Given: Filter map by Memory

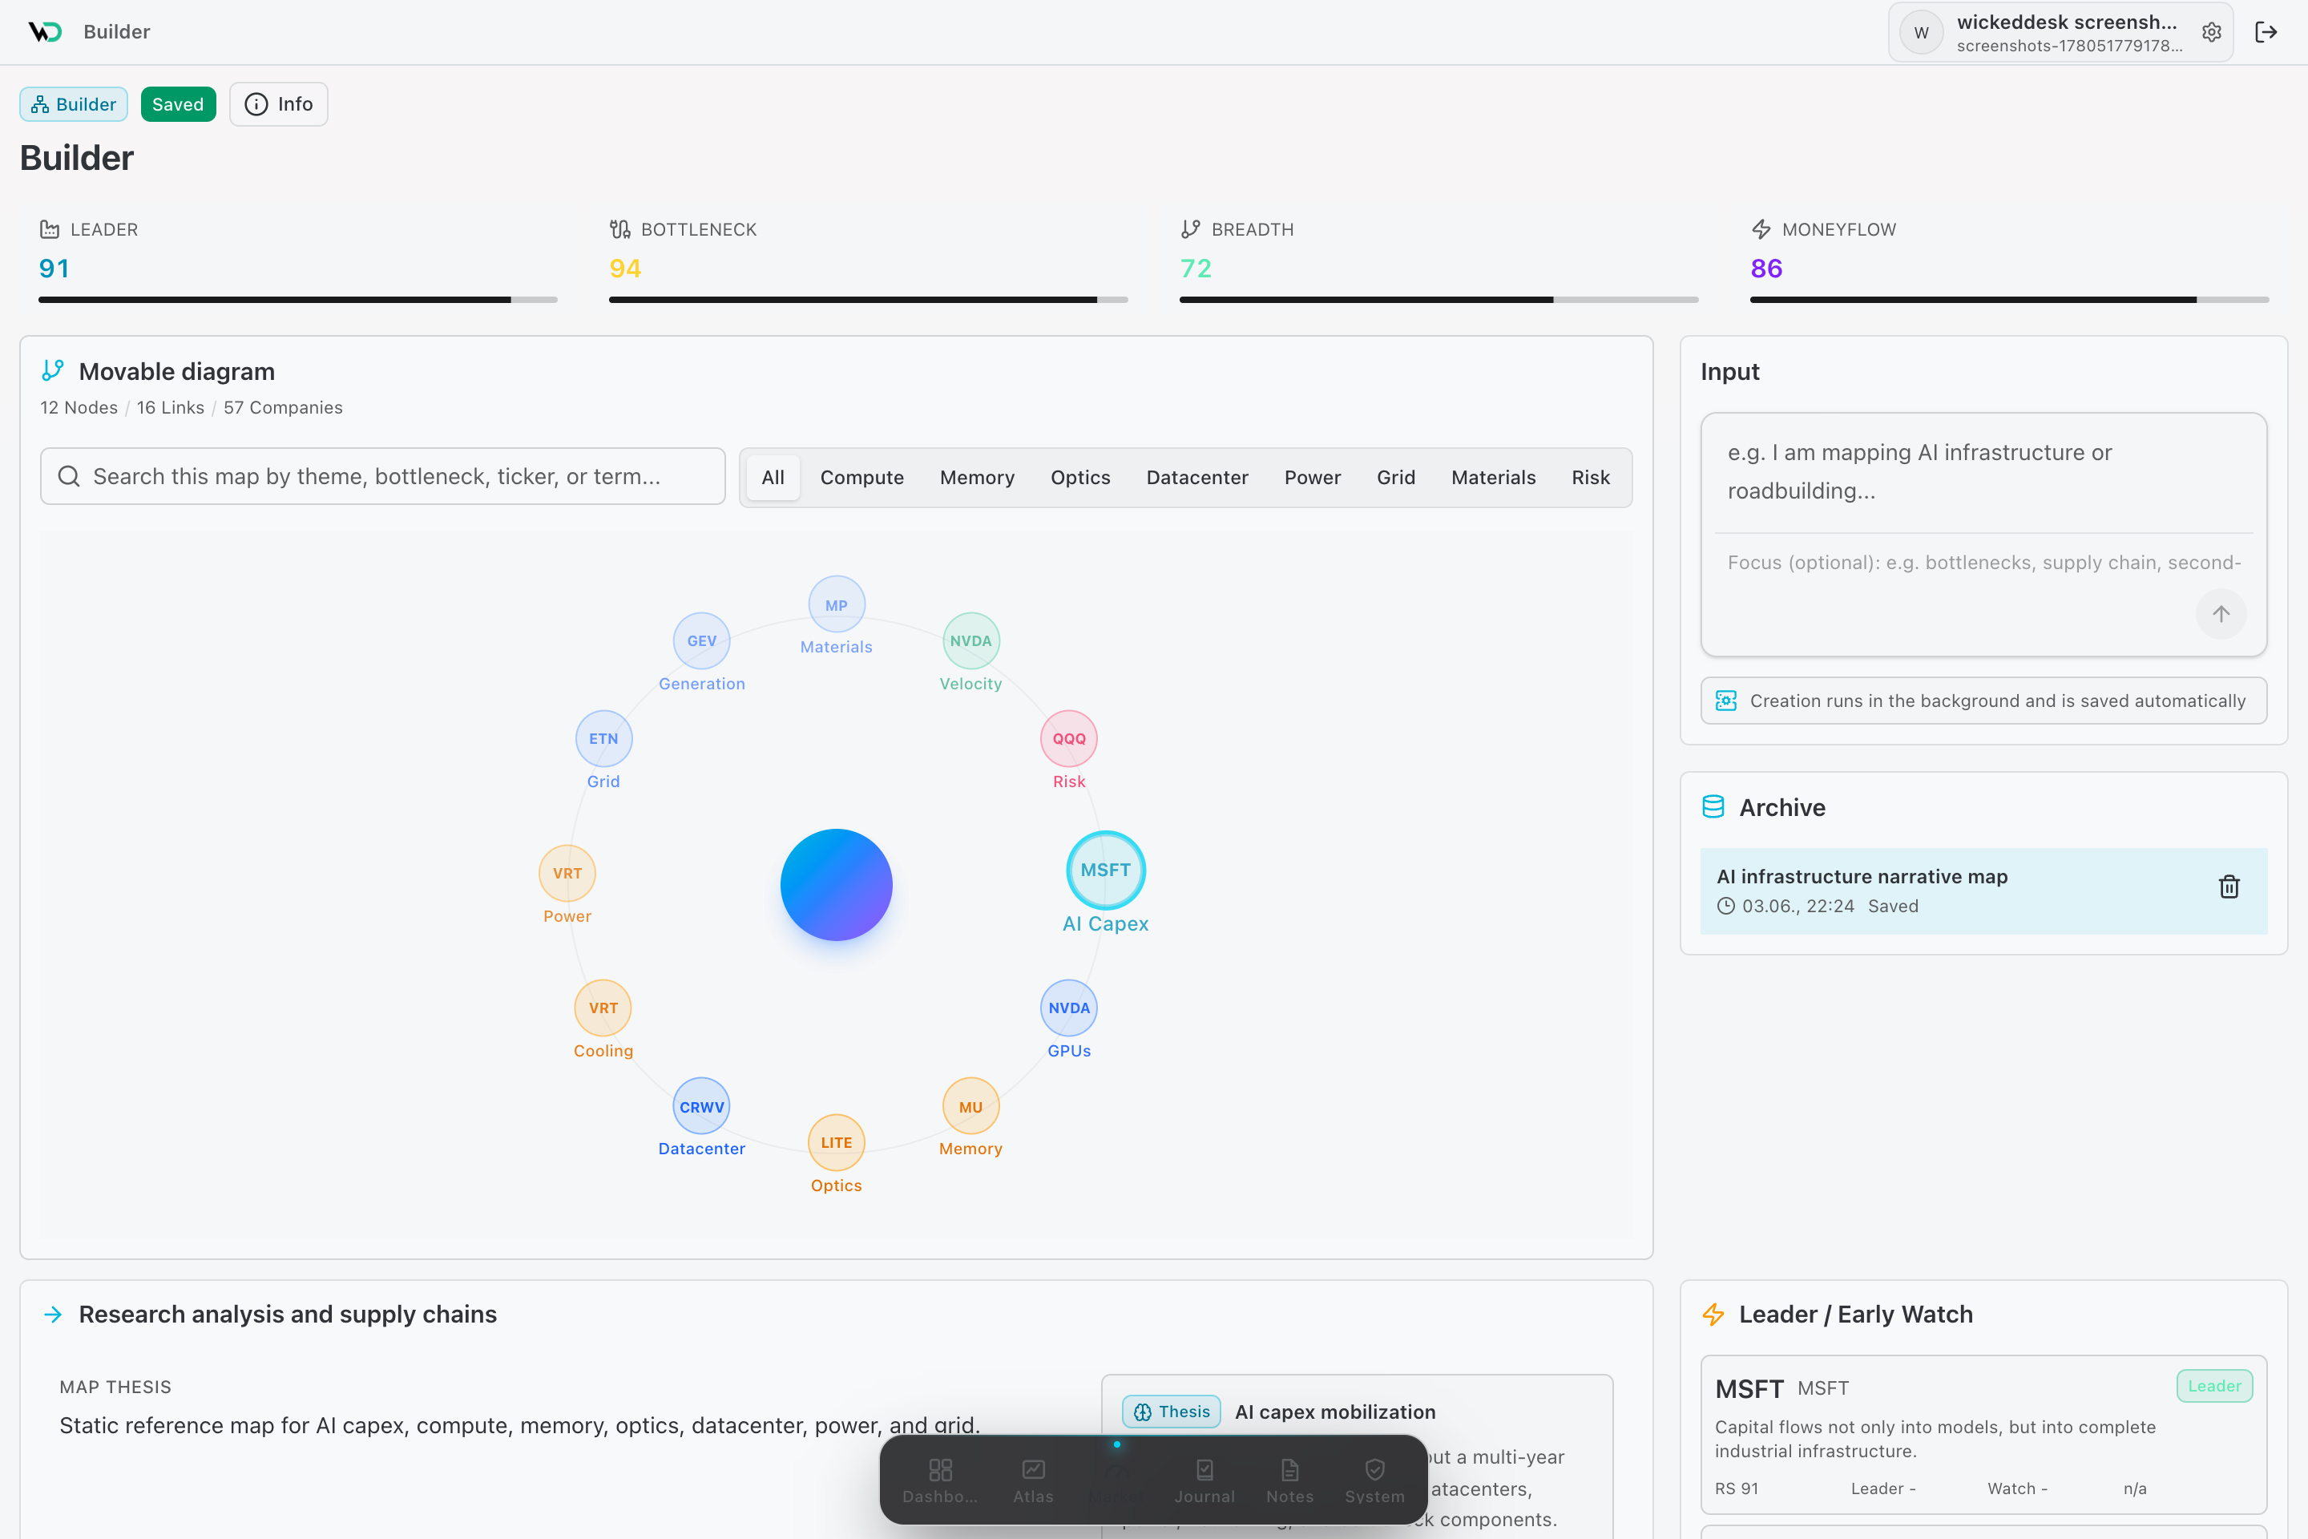Looking at the screenshot, I should (978, 477).
